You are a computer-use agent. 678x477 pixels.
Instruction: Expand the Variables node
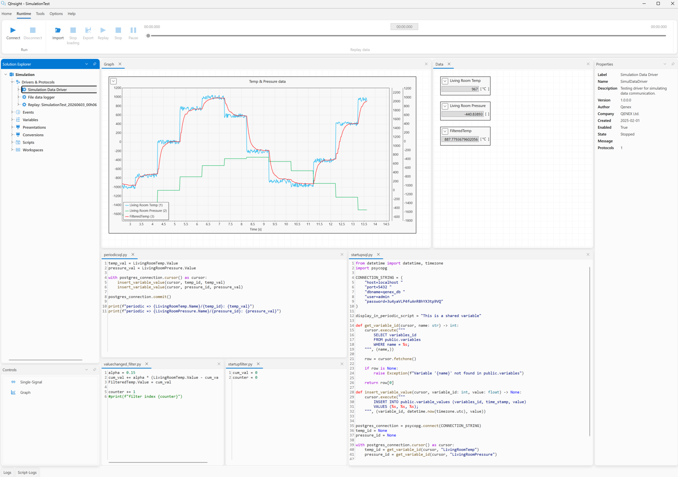pos(12,120)
